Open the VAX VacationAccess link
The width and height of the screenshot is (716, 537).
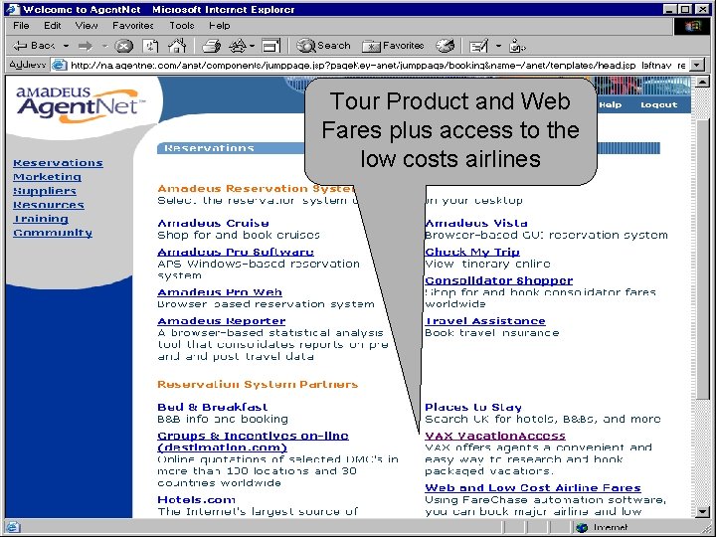(495, 437)
